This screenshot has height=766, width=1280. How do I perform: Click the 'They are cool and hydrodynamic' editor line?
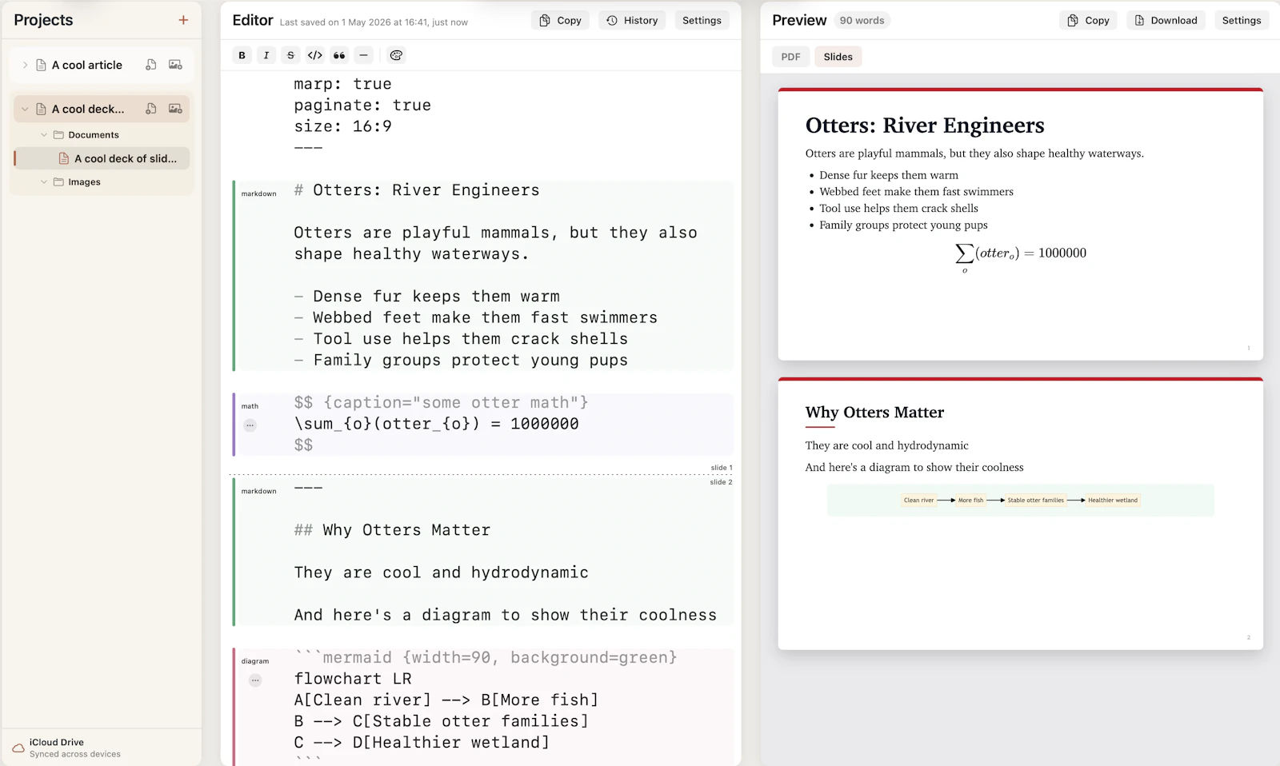click(x=441, y=573)
